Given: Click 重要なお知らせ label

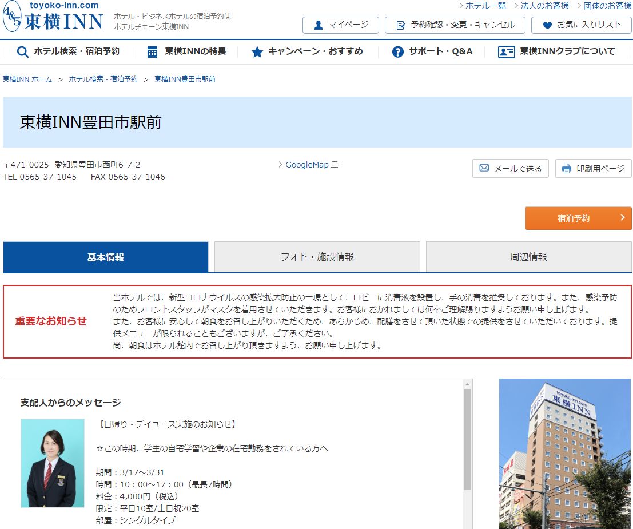Looking at the screenshot, I should [x=51, y=321].
